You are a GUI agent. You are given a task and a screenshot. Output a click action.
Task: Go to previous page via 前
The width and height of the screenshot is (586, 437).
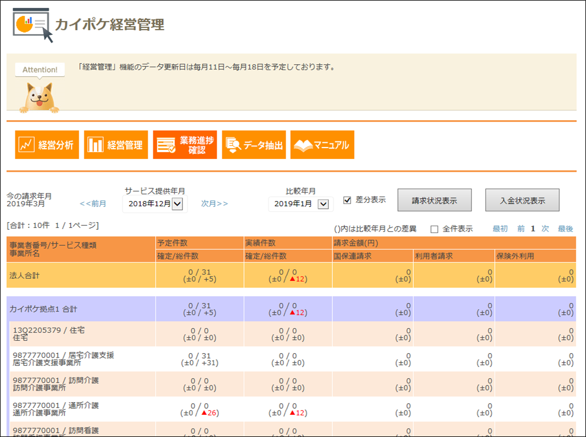click(x=521, y=228)
